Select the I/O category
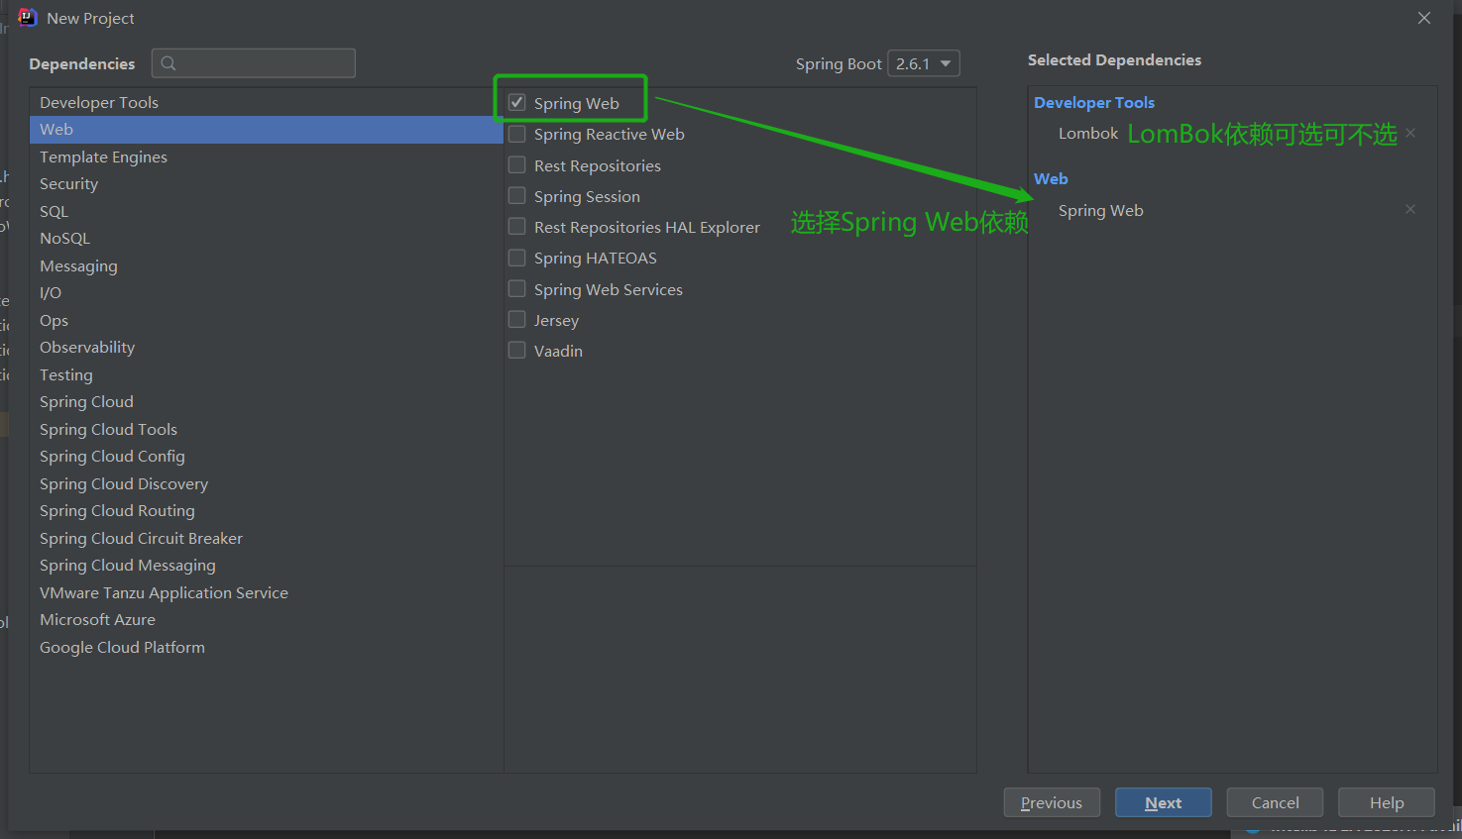 tap(267, 293)
